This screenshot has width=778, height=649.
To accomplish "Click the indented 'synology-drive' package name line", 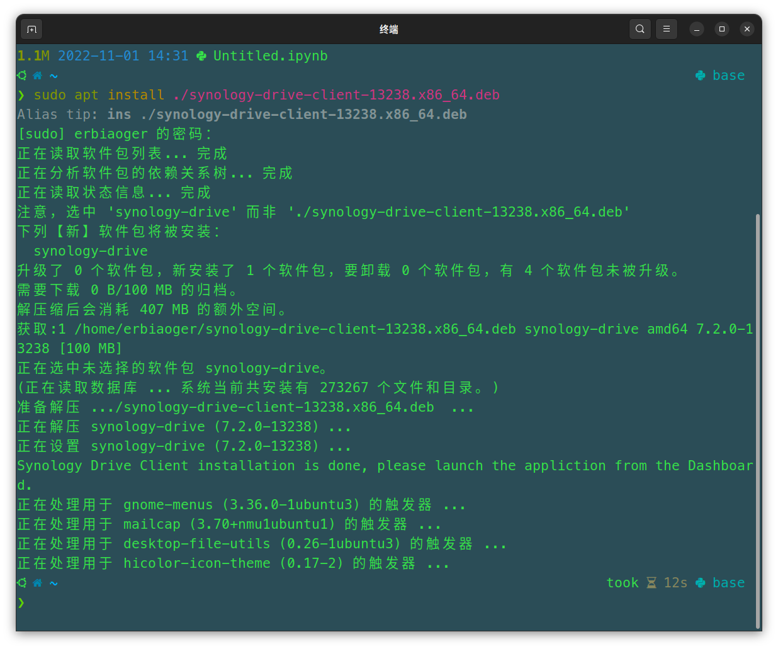I will point(91,251).
